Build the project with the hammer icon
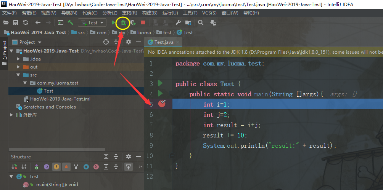This screenshot has width=383, height=190. (x=71, y=23)
